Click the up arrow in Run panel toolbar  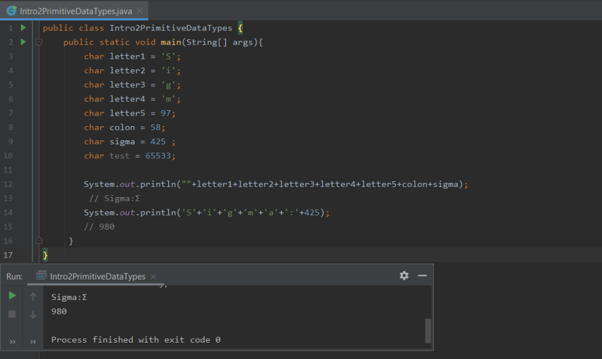(x=33, y=297)
